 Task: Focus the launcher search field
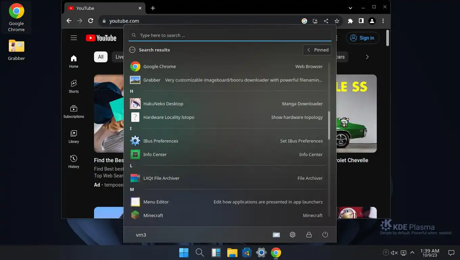pyautogui.click(x=230, y=35)
